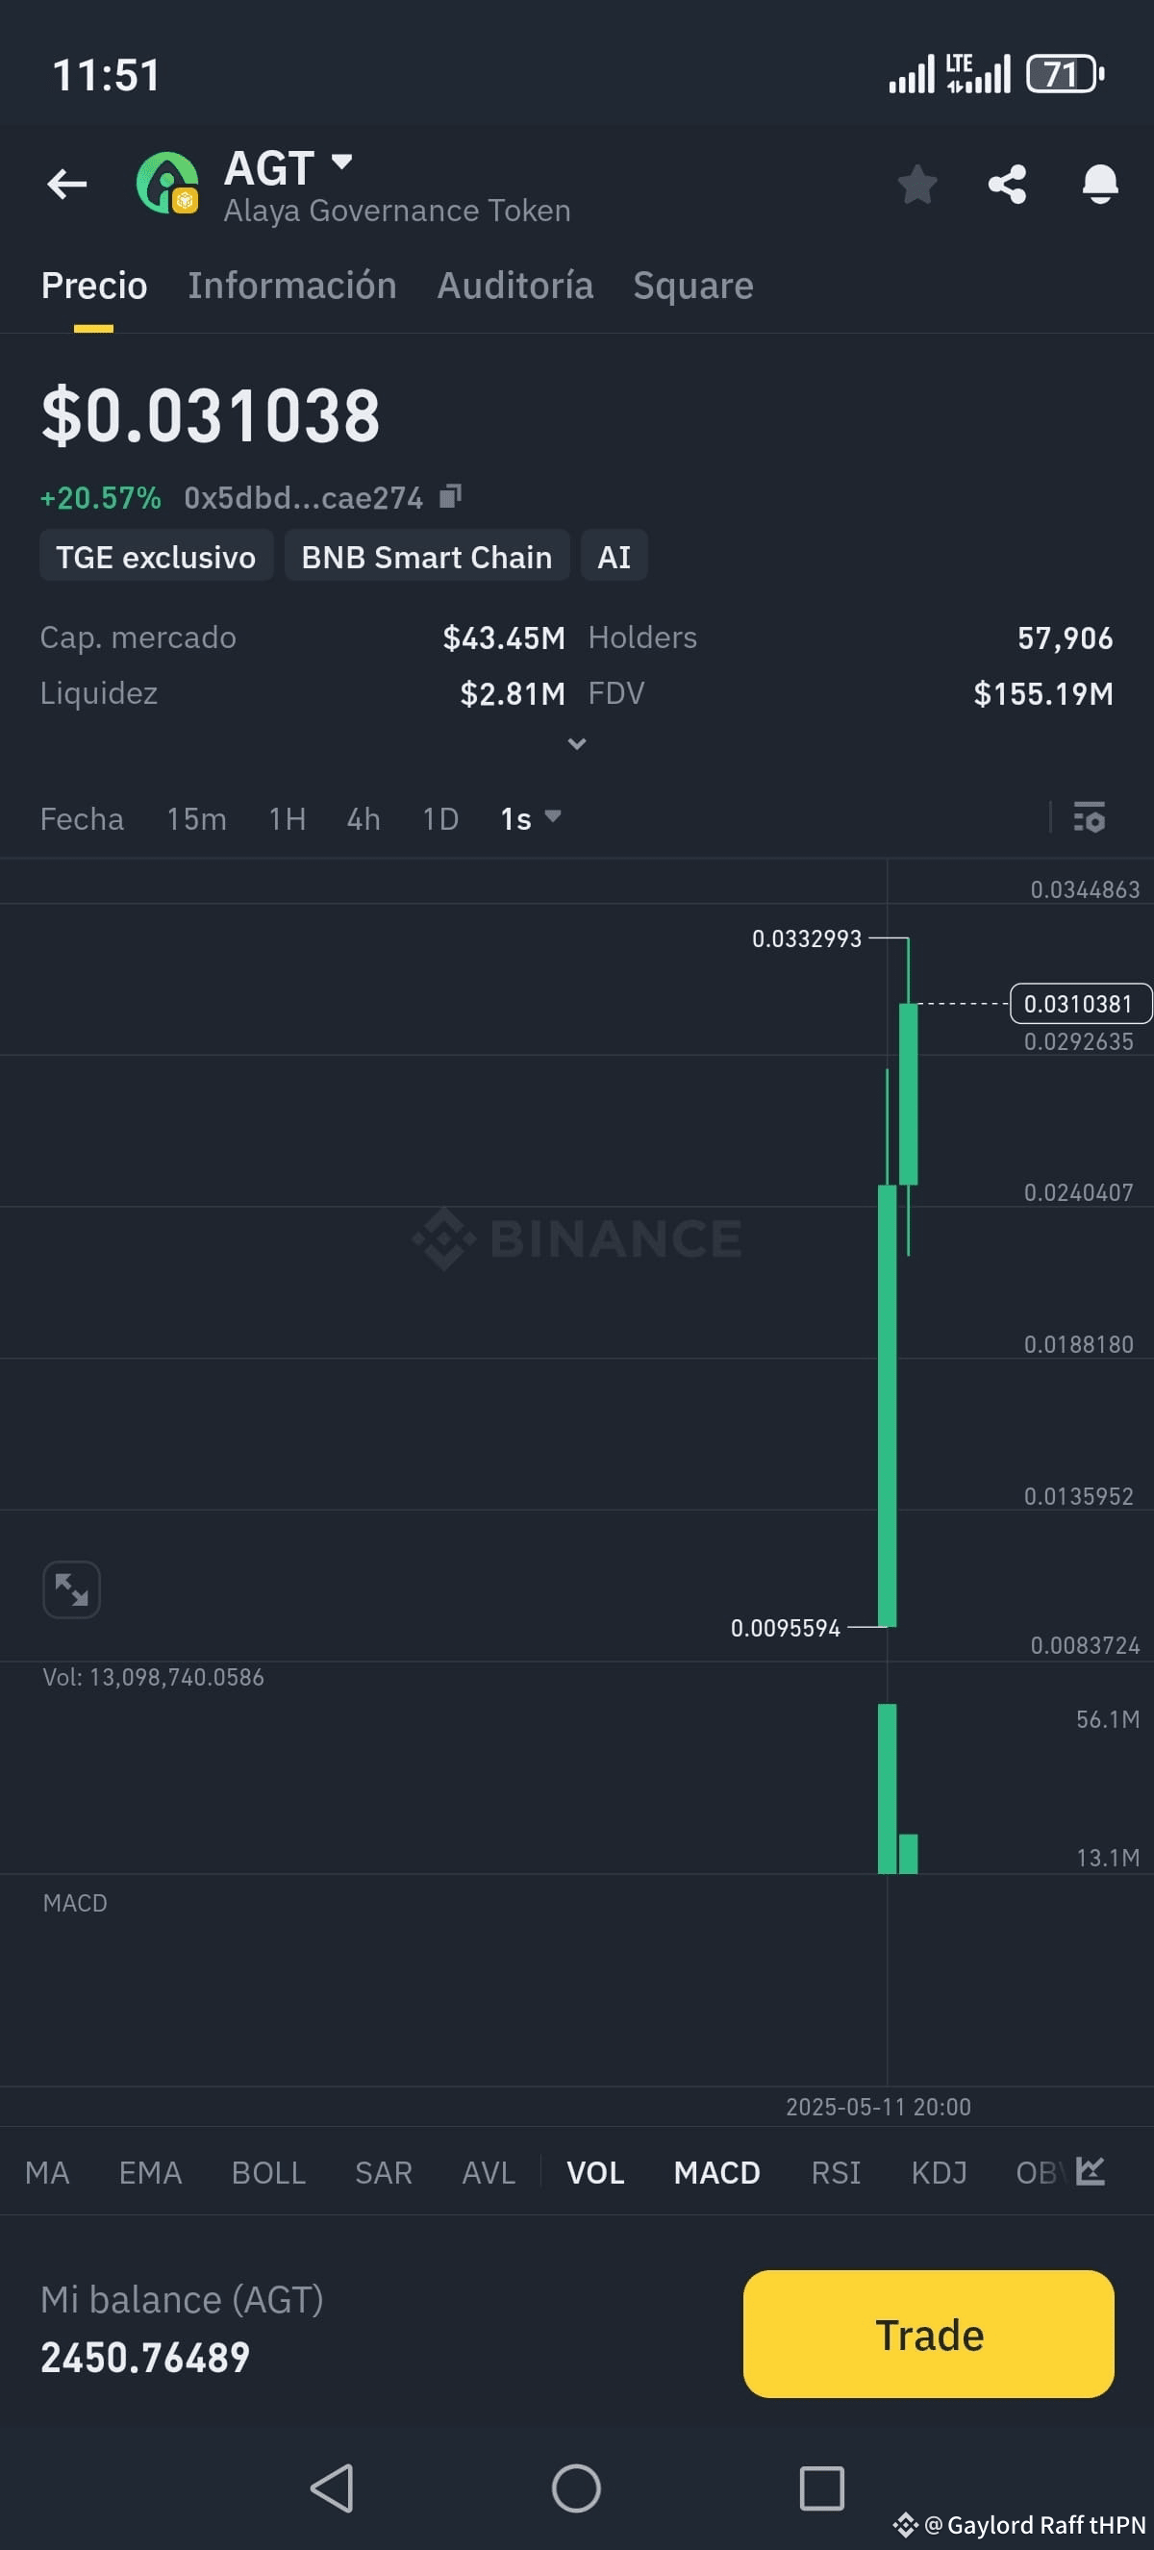Tap the yellow Trade button
Viewport: 1154px width, 2550px height.
(x=928, y=2335)
